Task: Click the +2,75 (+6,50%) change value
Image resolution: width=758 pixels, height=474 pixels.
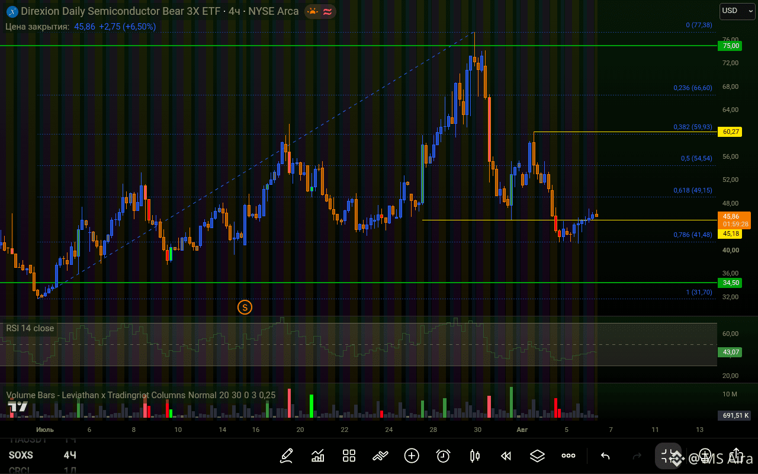Action: click(x=127, y=27)
